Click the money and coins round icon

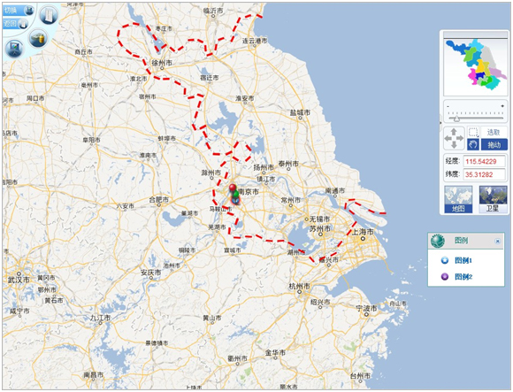click(x=39, y=38)
